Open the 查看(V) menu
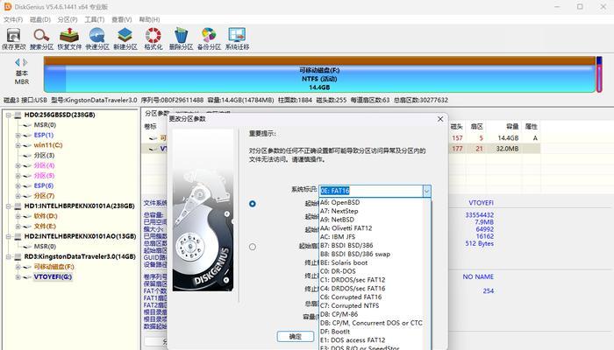614x350 pixels. point(122,19)
